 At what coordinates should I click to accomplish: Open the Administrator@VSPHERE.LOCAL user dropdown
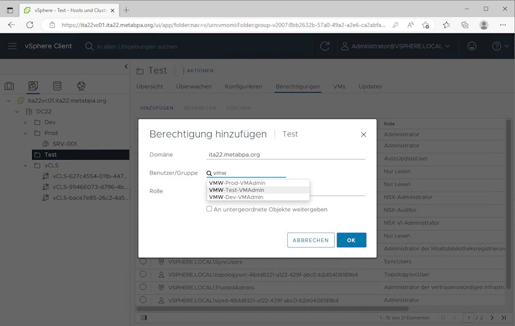click(395, 46)
